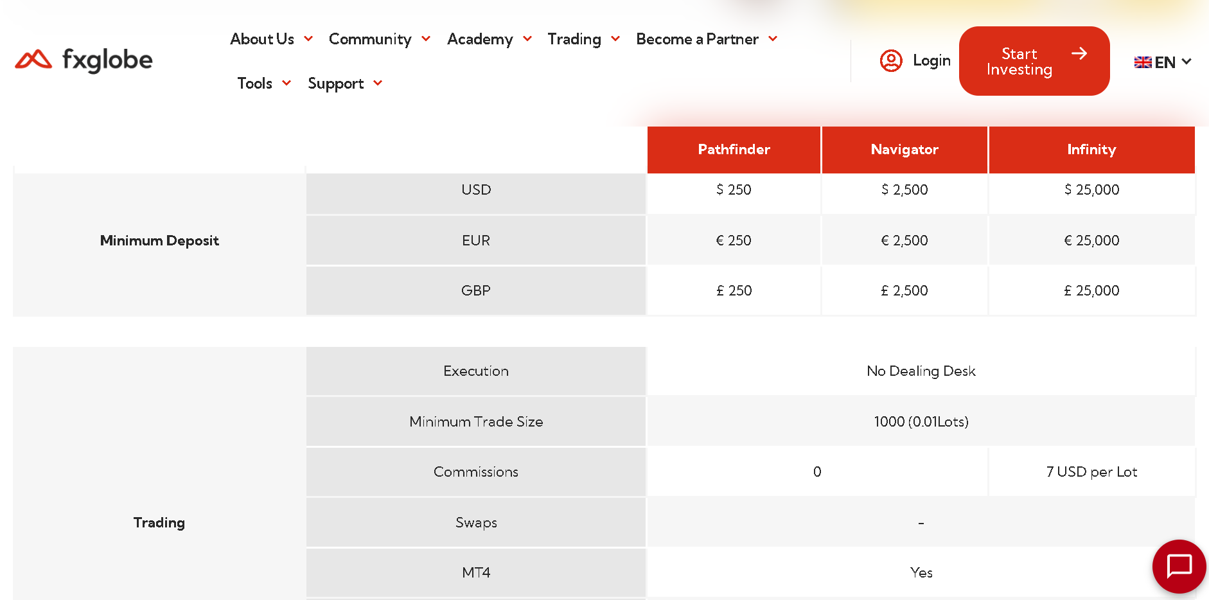
Task: Open the Trading navigation menu
Action: (574, 39)
